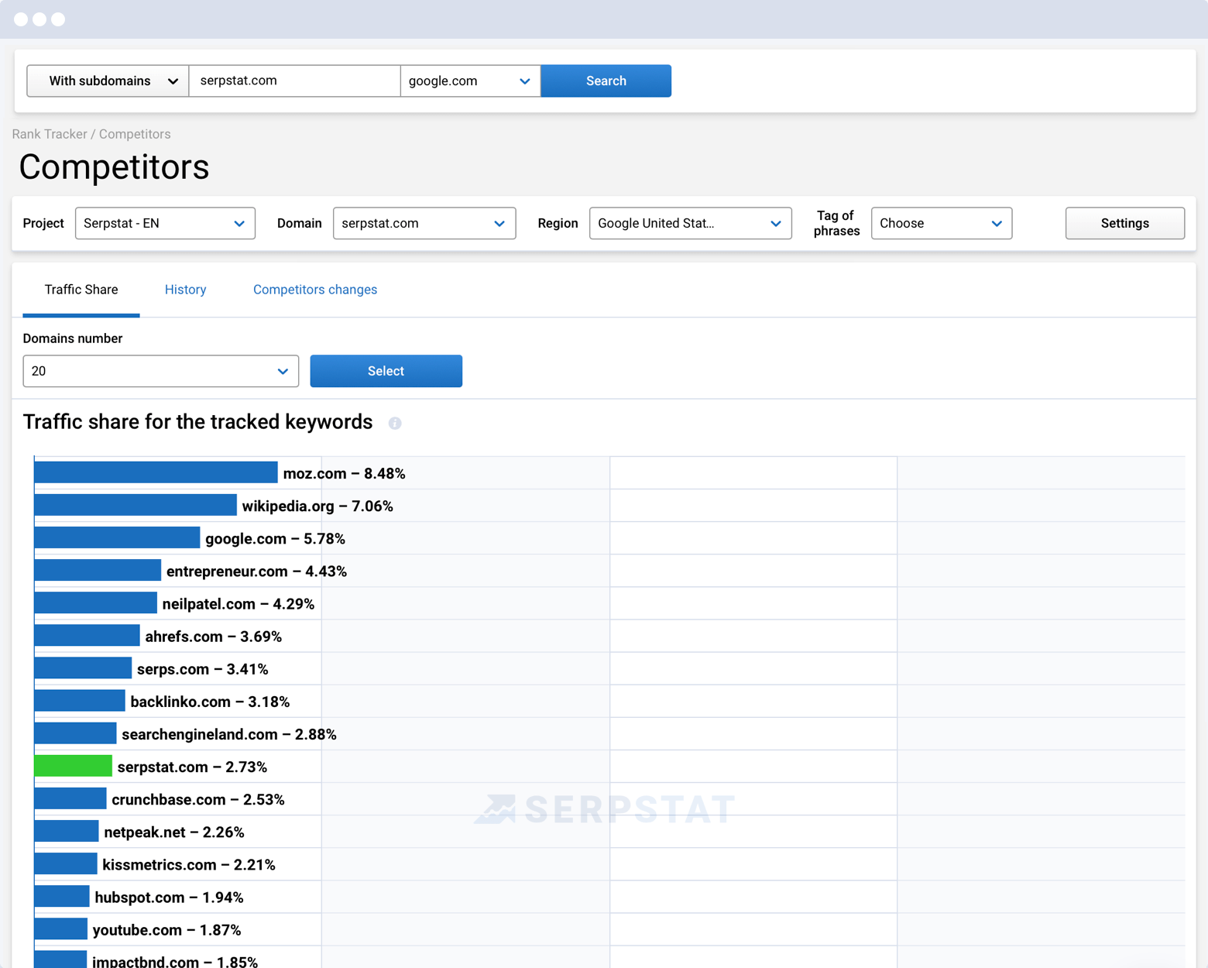Open the With subdomains dropdown

pos(108,81)
